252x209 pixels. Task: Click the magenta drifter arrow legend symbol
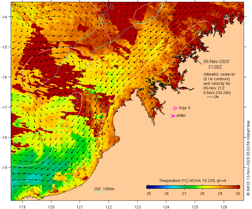click(x=173, y=116)
